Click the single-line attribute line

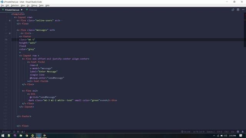pyautogui.click(x=37, y=75)
